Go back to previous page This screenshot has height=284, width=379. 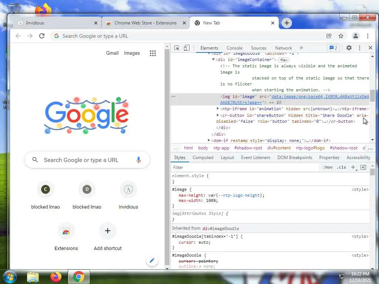tap(18, 36)
